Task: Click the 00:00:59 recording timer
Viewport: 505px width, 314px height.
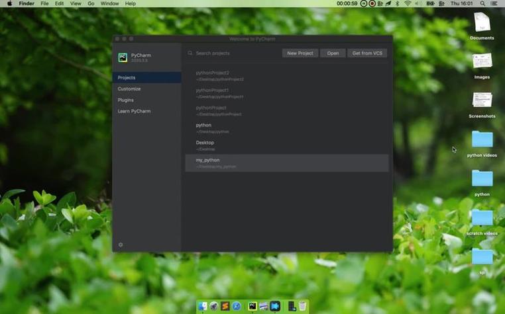Action: (347, 3)
